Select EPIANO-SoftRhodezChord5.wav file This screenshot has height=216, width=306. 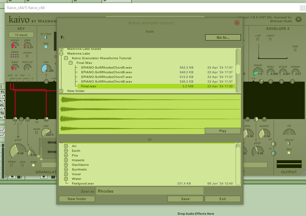click(x=156, y=68)
